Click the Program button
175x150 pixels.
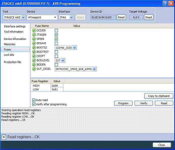(x=123, y=103)
